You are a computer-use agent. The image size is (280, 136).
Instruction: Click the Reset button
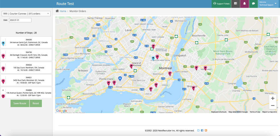pyautogui.click(x=36, y=103)
